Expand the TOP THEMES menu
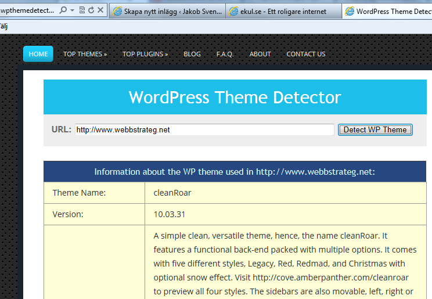The height and width of the screenshot is (299, 432). pyautogui.click(x=85, y=54)
